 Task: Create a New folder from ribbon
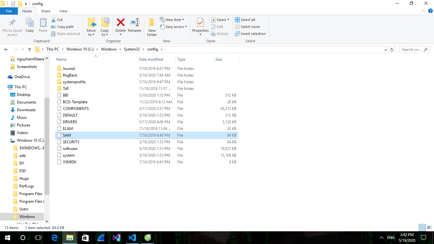click(x=152, y=27)
